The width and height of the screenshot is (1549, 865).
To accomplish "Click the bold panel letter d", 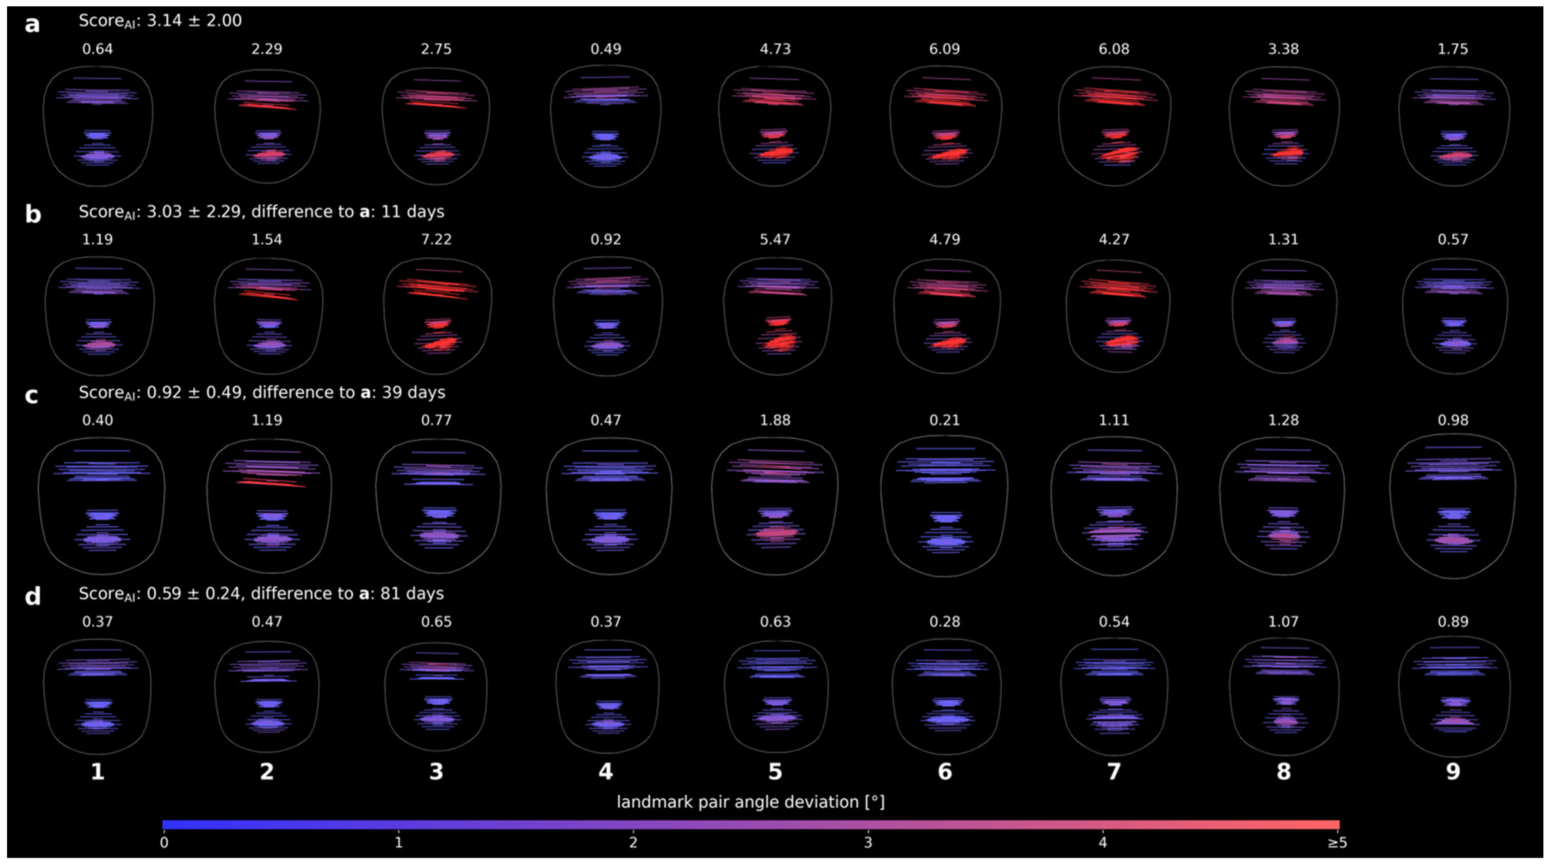I will tap(32, 596).
